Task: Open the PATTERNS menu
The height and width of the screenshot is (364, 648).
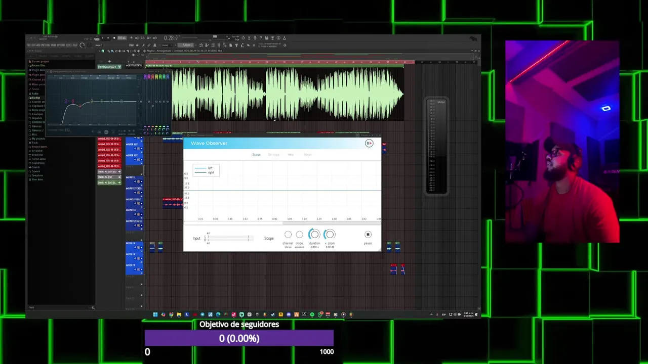Action: pyautogui.click(x=46, y=45)
